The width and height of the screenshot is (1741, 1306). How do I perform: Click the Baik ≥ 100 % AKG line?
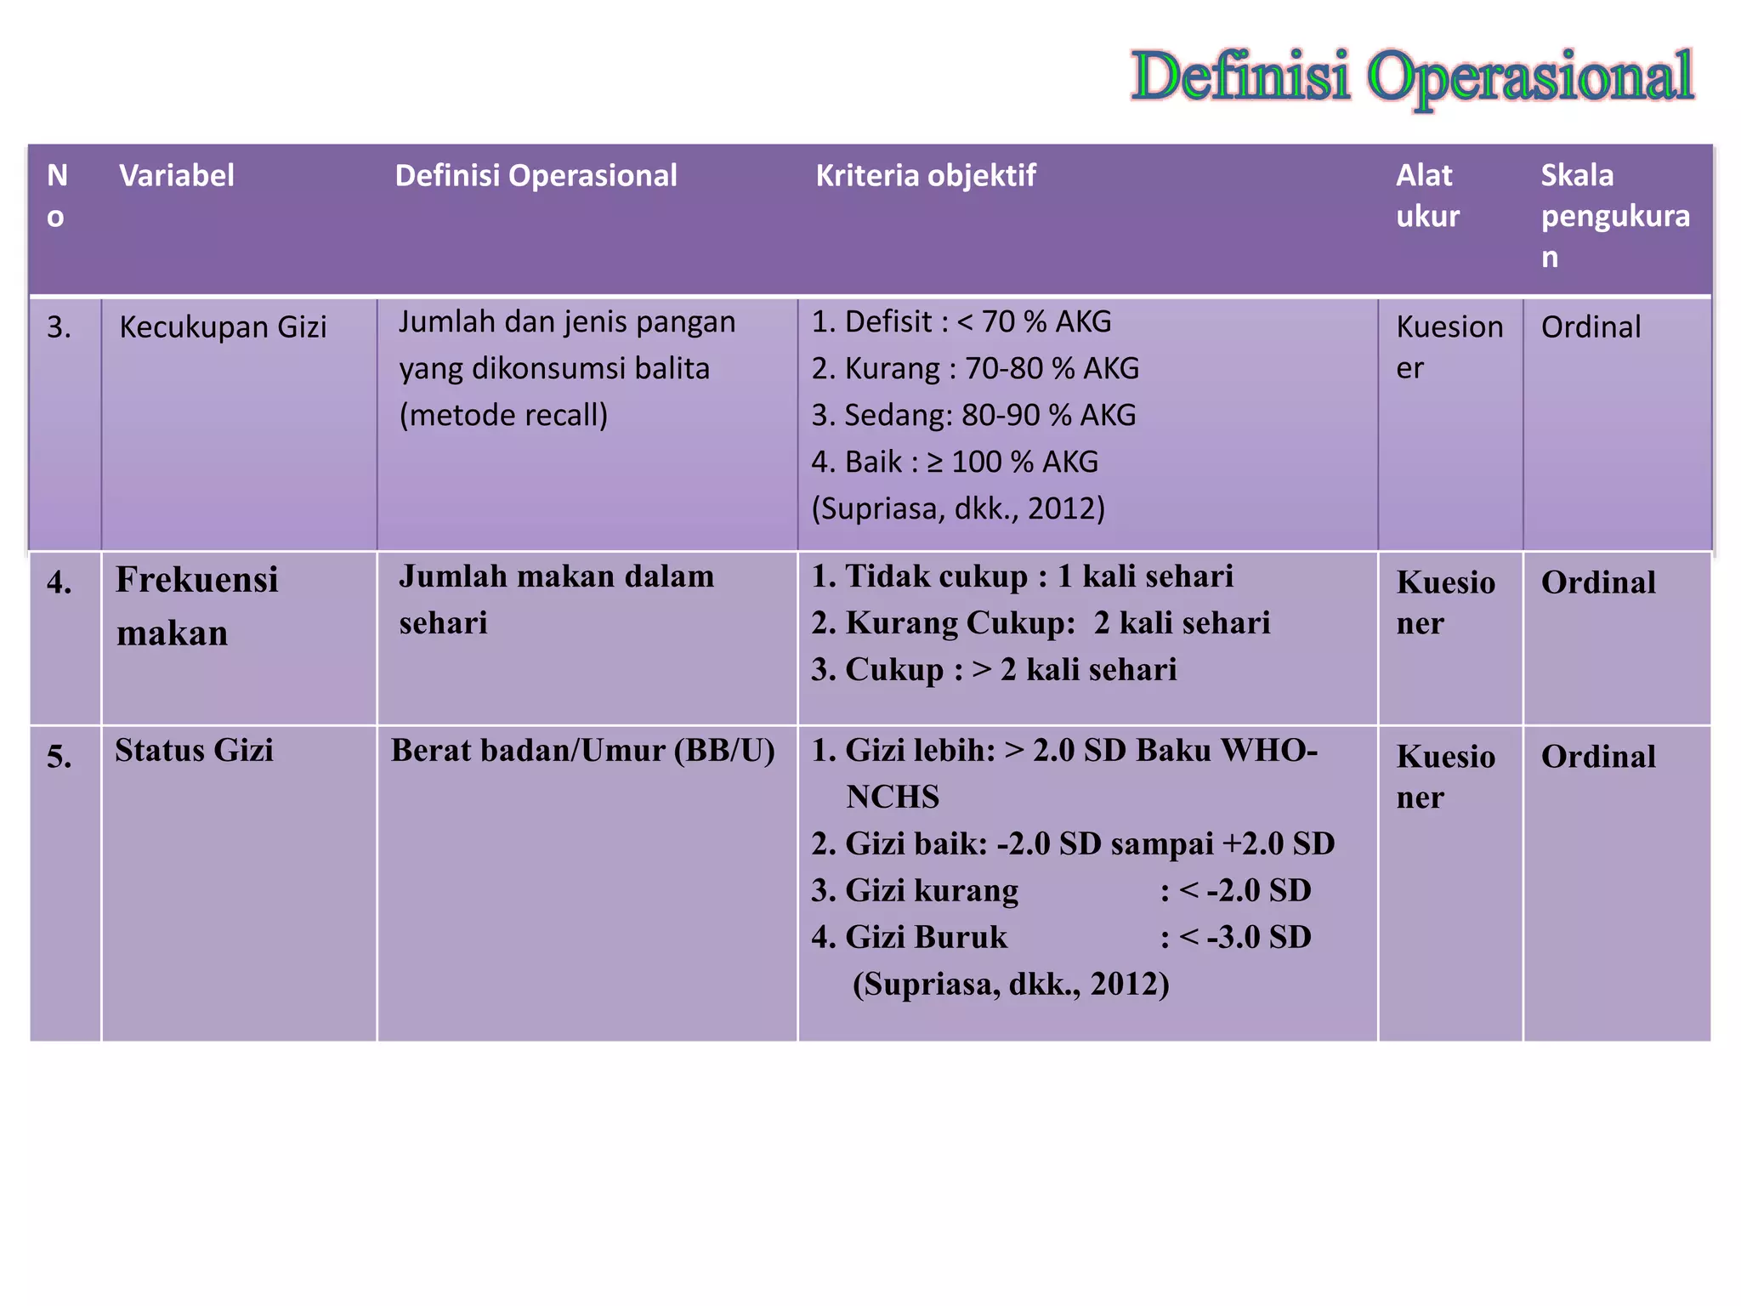tap(955, 463)
